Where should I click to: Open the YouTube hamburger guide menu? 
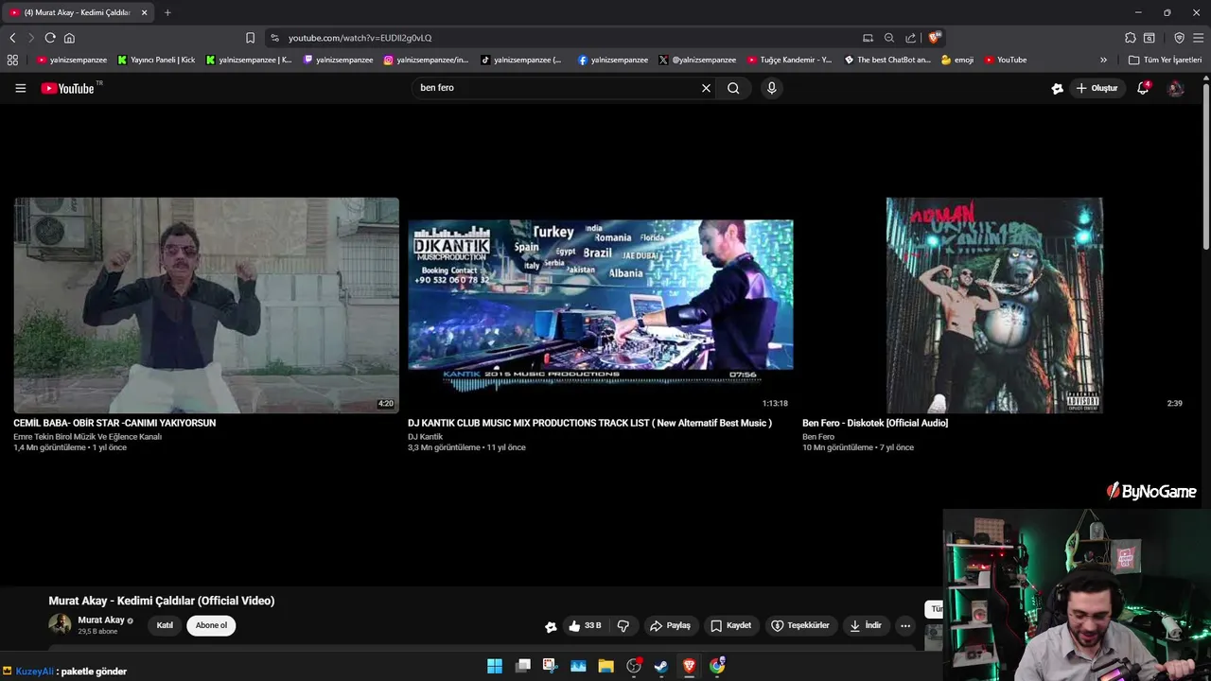20,88
